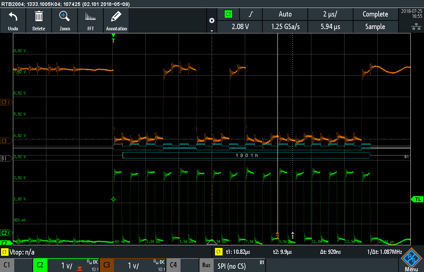Select the TL trigger level marker

coord(417,199)
